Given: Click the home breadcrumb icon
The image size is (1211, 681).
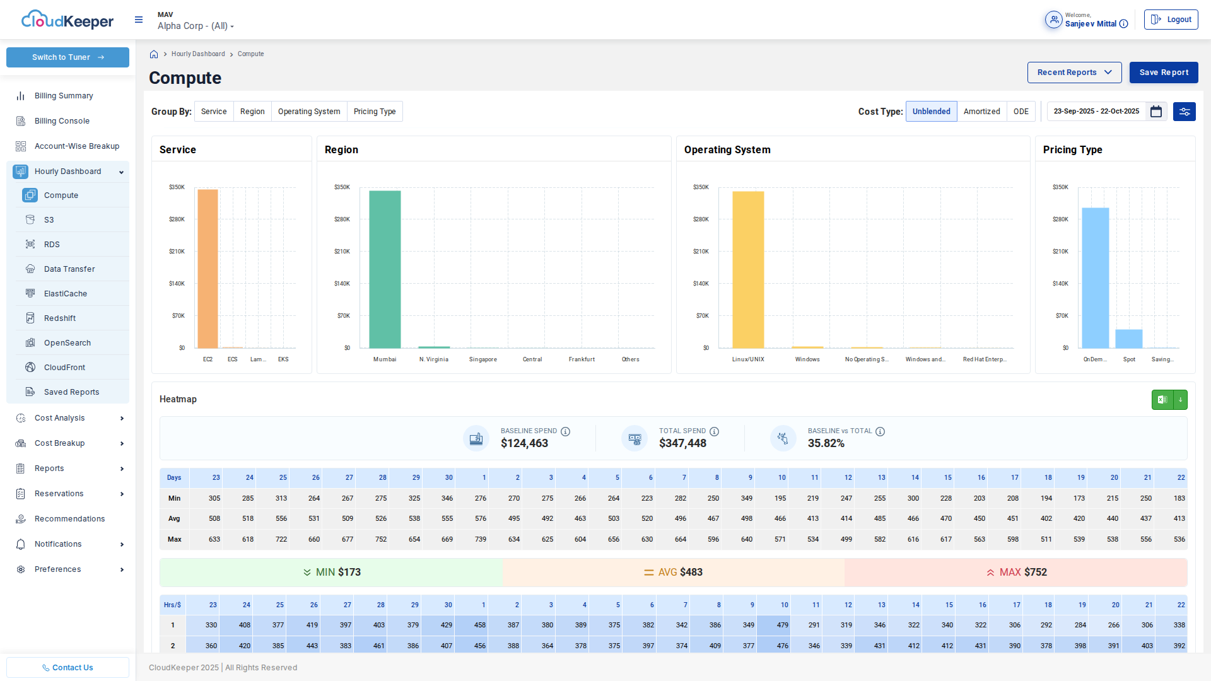Looking at the screenshot, I should pyautogui.click(x=154, y=54).
